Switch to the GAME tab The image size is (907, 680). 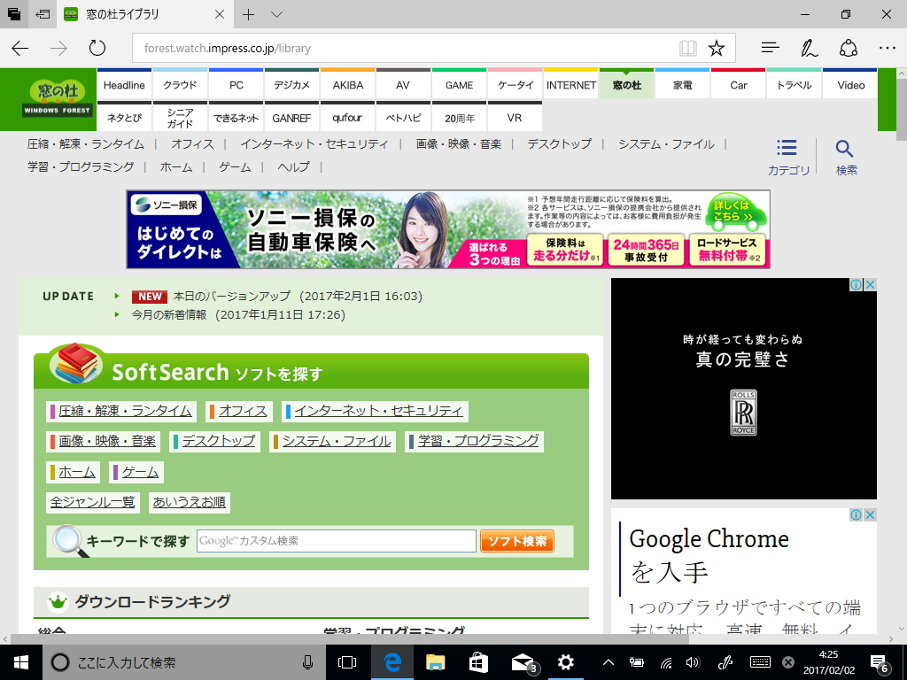[459, 85]
